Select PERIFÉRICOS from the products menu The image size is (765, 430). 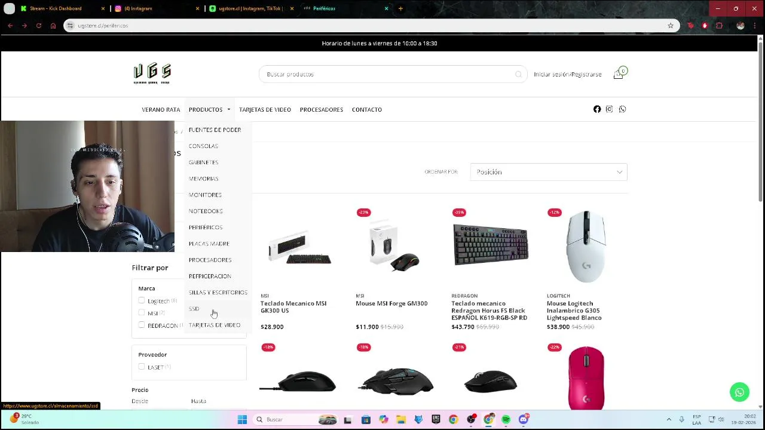point(206,228)
